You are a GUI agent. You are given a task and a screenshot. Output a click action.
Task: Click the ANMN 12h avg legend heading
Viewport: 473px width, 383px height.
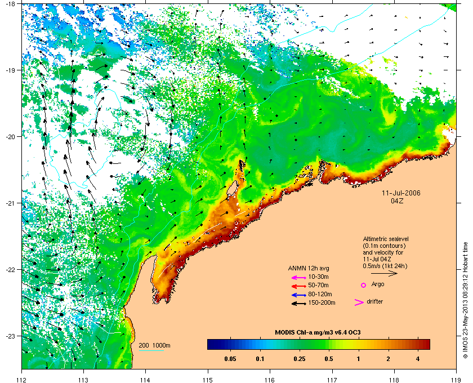click(x=309, y=268)
